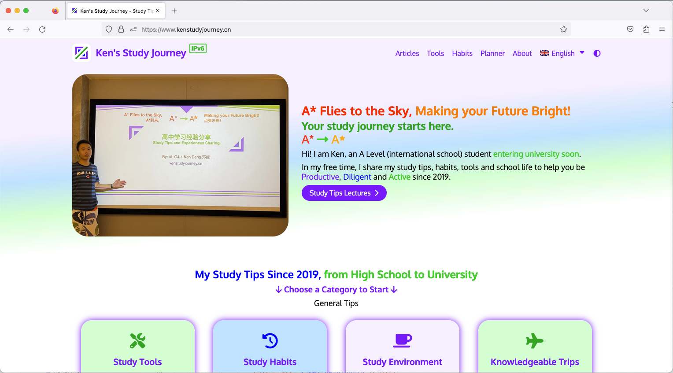Open the Firefox hamburger application menu
Image resolution: width=673 pixels, height=373 pixels.
(662, 30)
